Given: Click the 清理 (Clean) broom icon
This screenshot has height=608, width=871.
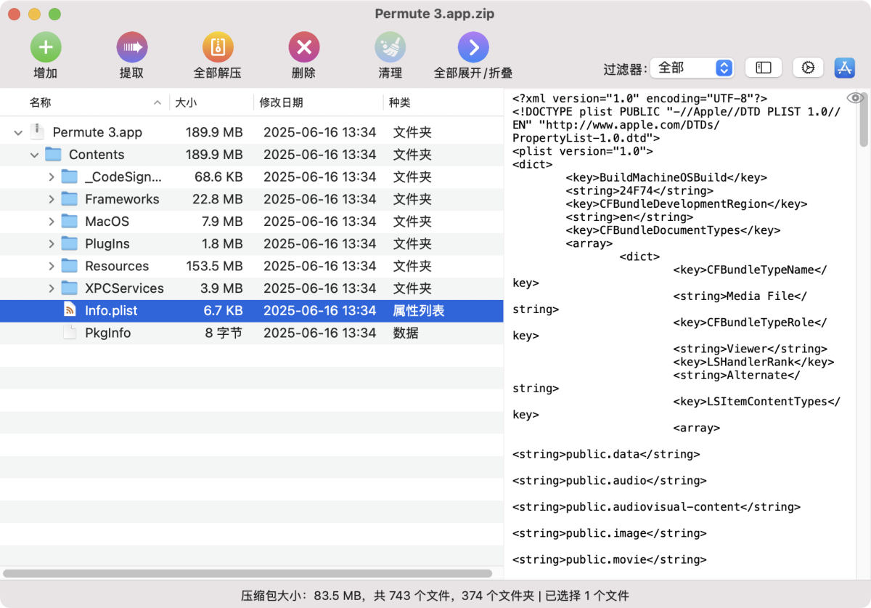Looking at the screenshot, I should (390, 47).
